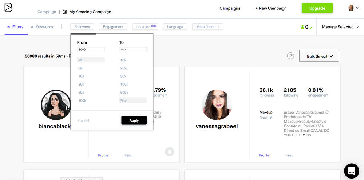Click the Makeup category label
This screenshot has height=180, width=364.
266,112
